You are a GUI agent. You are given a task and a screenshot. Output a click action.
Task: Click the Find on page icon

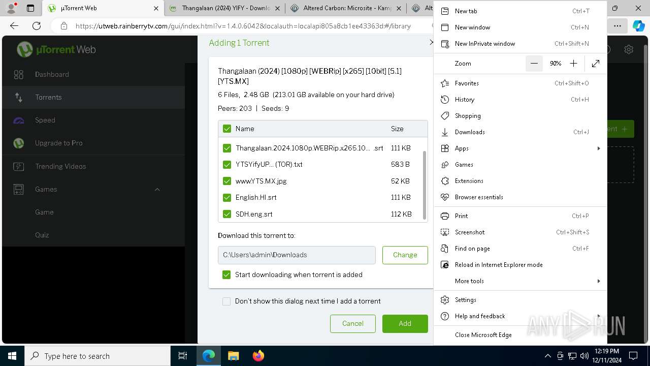445,249
